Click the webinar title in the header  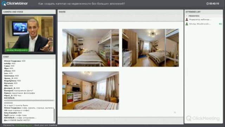pos(82,4)
